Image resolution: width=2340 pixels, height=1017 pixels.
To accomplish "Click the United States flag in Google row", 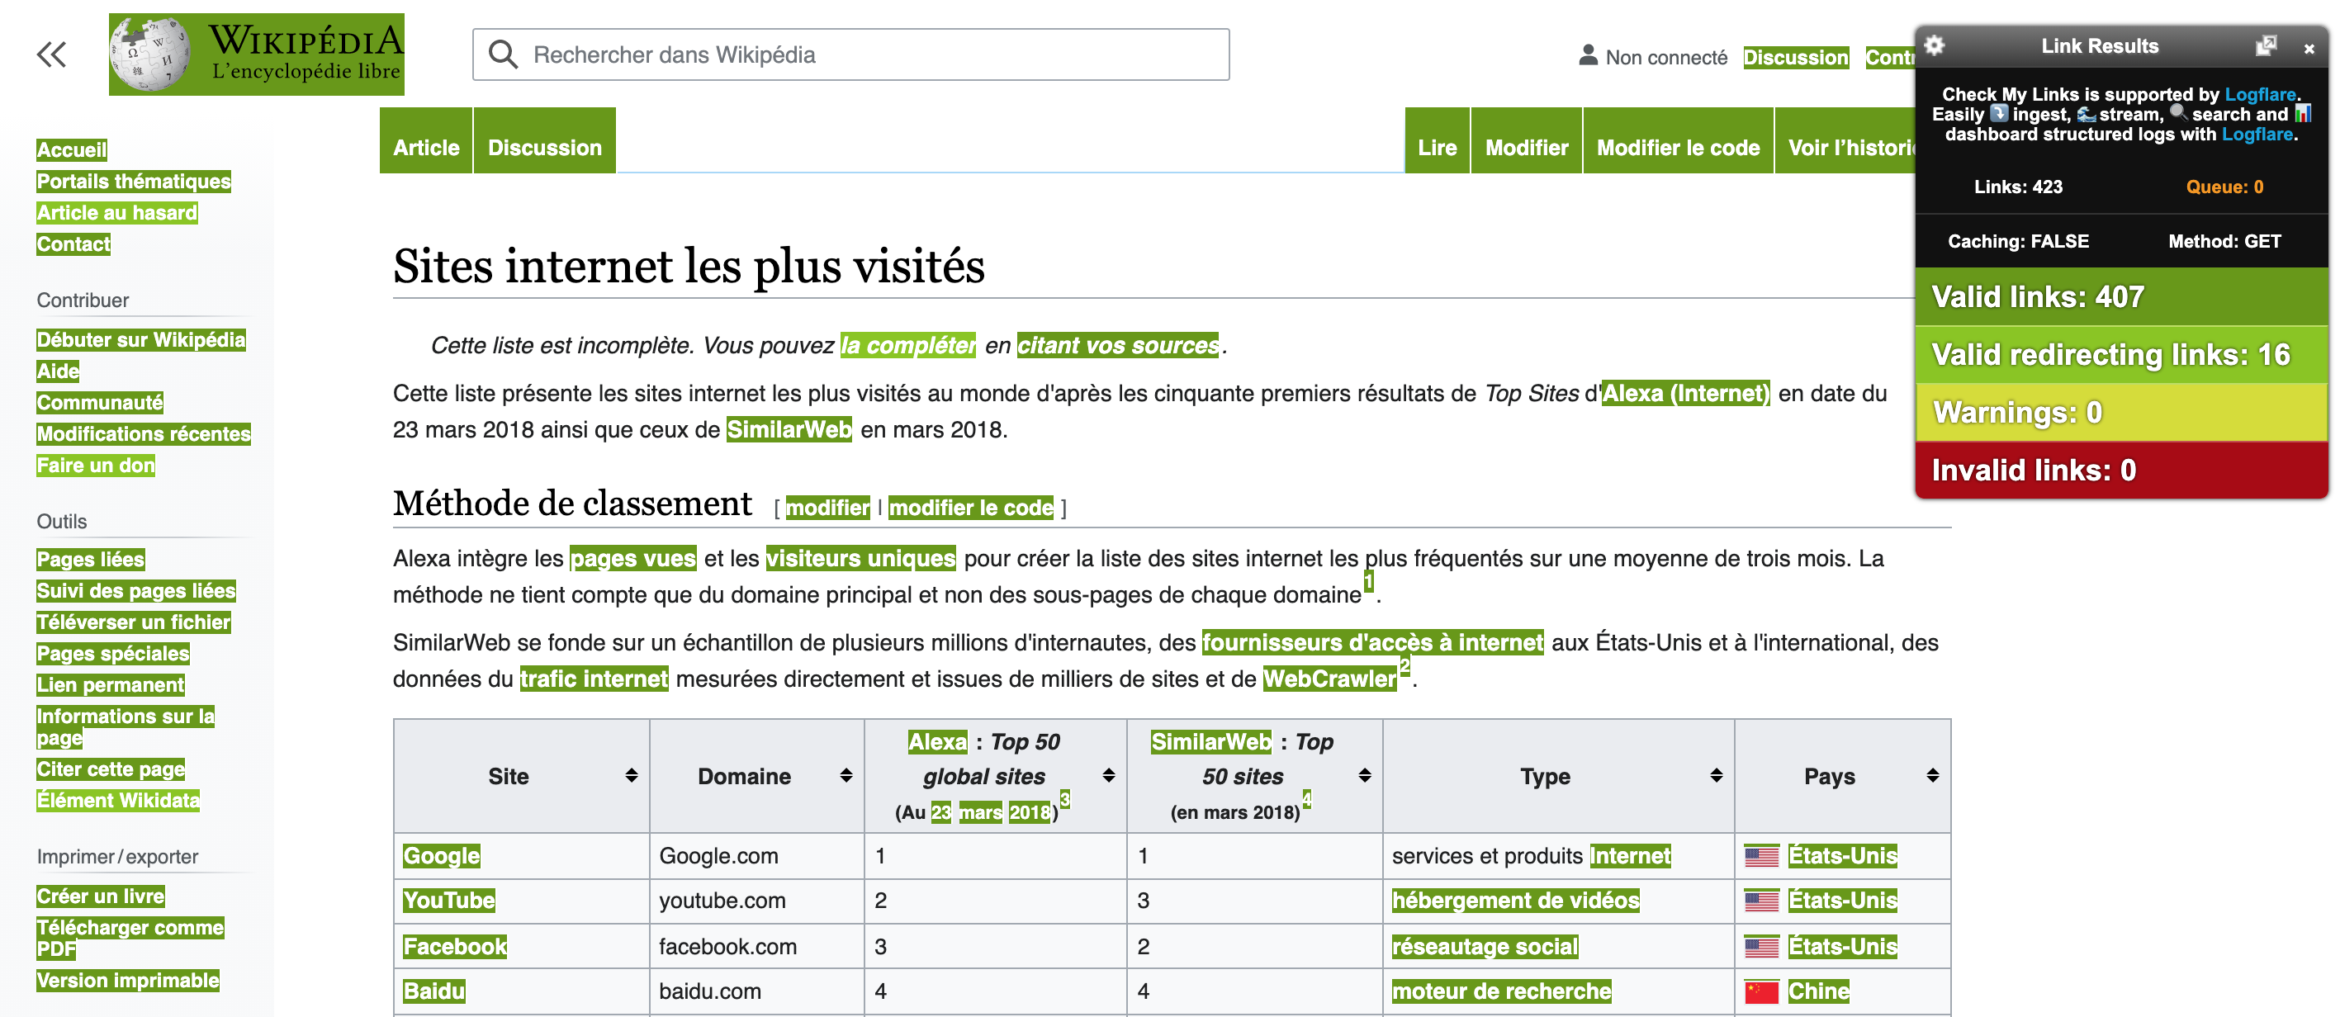I will pyautogui.click(x=1760, y=856).
